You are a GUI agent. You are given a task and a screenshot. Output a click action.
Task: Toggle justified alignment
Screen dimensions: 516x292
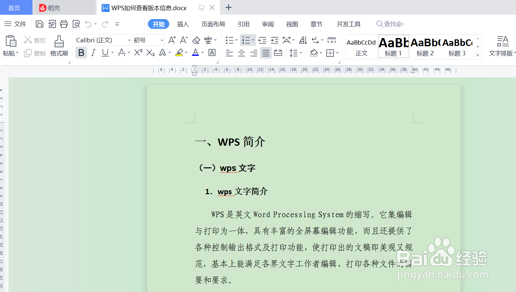click(x=266, y=53)
